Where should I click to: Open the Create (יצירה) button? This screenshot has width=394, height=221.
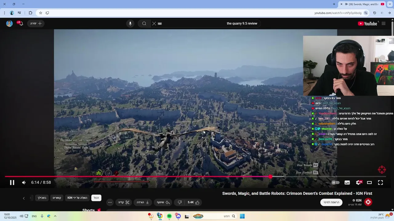point(36,23)
